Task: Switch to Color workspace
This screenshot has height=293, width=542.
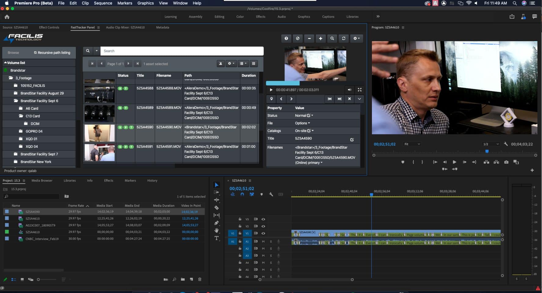Action: 240,17
